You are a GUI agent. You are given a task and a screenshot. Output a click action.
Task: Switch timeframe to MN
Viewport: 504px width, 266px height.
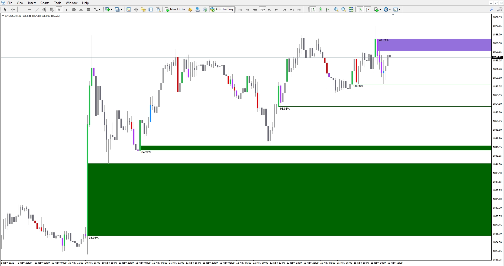click(299, 9)
